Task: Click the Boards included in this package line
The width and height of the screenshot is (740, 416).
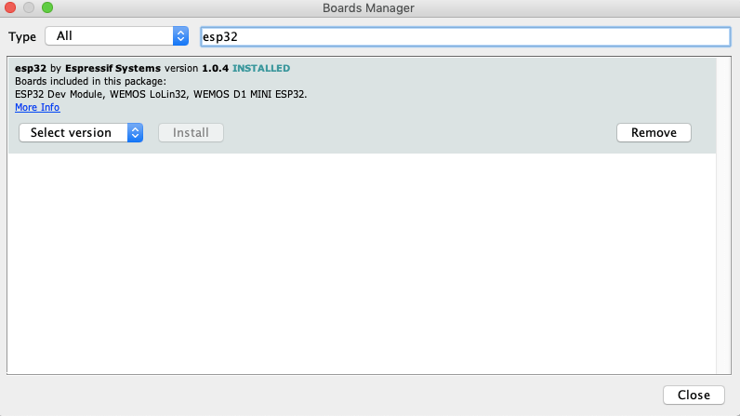Action: tap(90, 81)
